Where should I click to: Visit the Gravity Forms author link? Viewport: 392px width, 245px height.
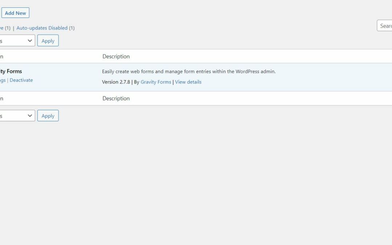pyautogui.click(x=155, y=82)
